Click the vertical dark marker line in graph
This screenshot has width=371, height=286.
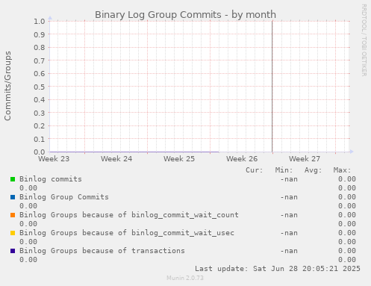272,86
